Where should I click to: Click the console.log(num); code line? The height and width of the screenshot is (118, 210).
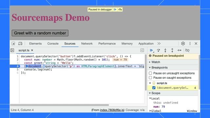(x=38, y=69)
